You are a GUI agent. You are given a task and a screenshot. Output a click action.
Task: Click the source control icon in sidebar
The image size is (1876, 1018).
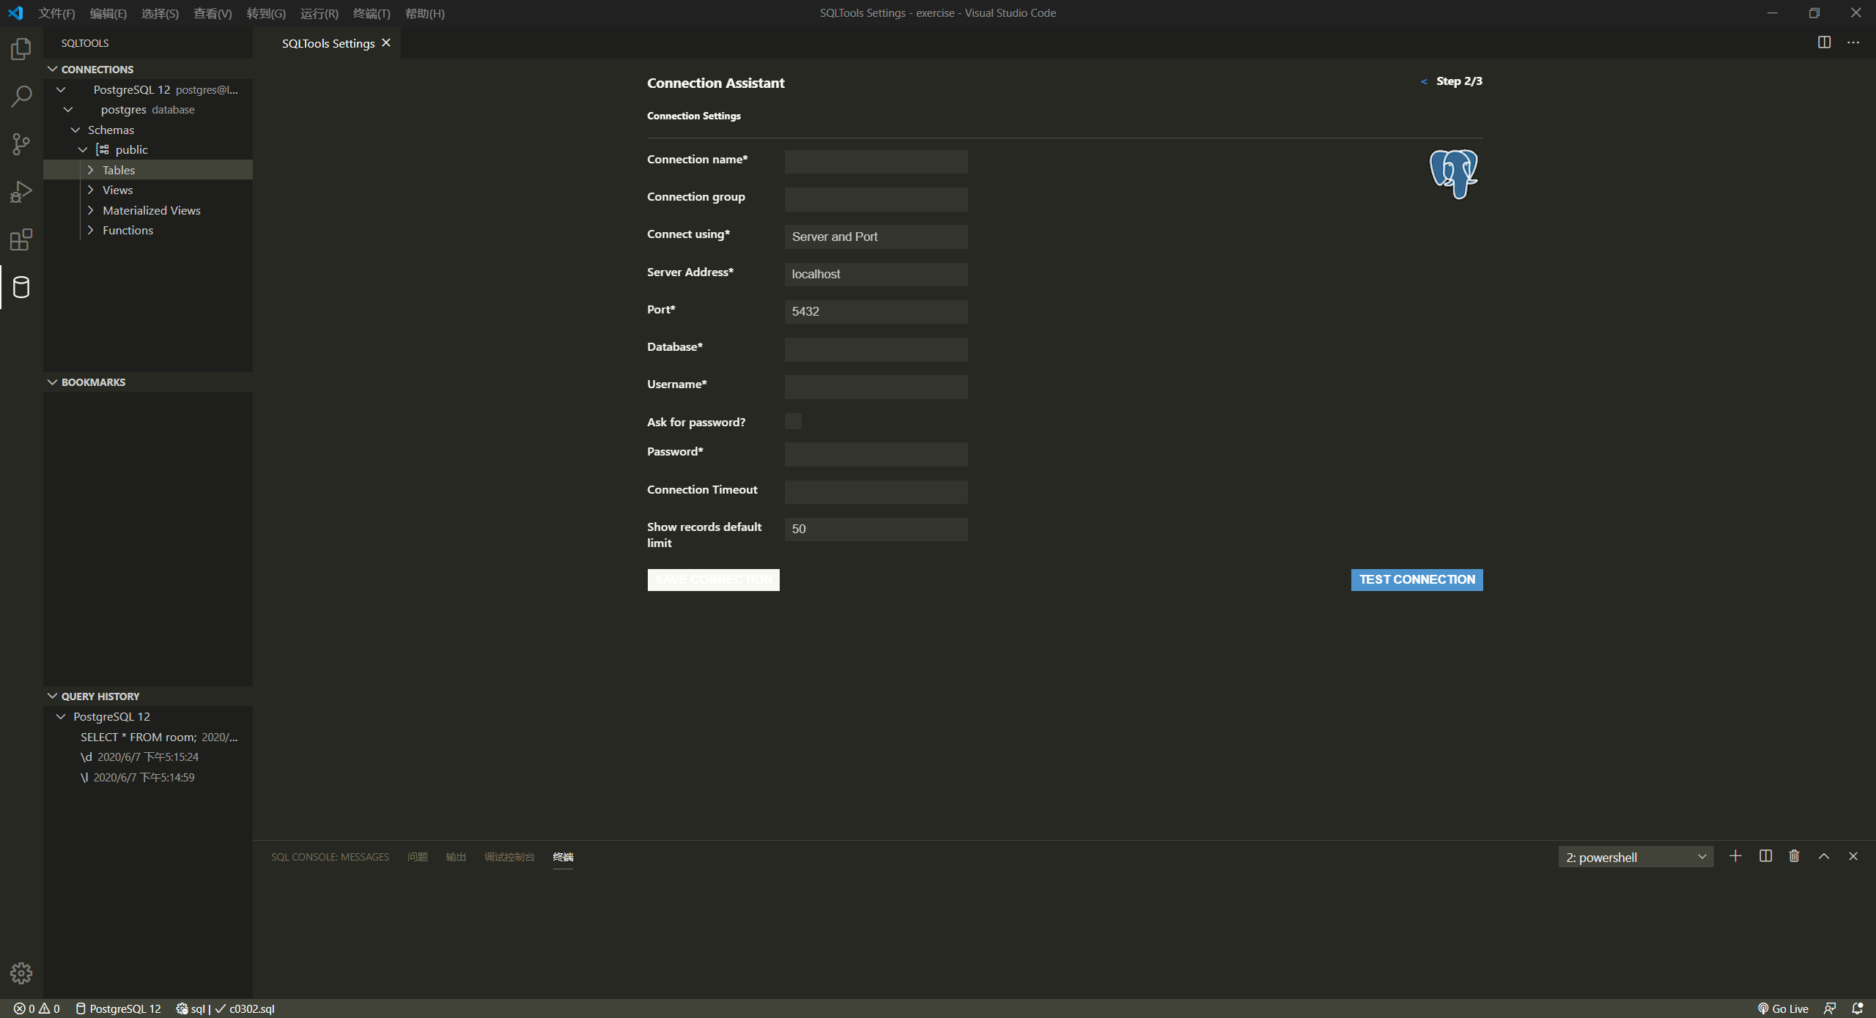(20, 144)
